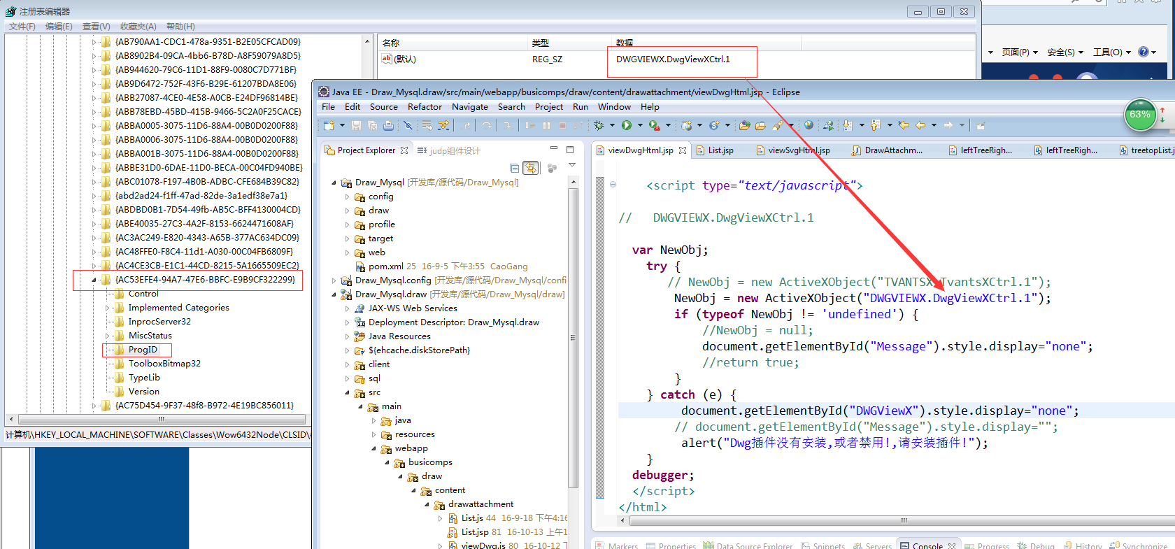Screen dimensions: 1175x549
Task: Collapse the Draw_Mysql project node
Action: pos(334,183)
